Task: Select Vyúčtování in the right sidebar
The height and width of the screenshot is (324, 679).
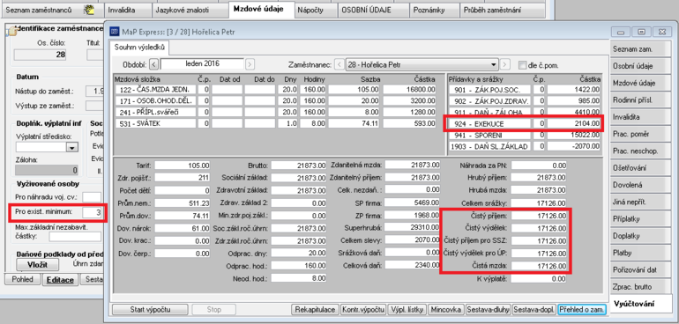Action: click(x=641, y=304)
